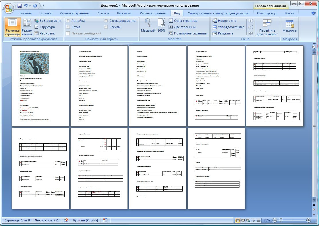Click the penguin photo page thumbnail

point(34,64)
